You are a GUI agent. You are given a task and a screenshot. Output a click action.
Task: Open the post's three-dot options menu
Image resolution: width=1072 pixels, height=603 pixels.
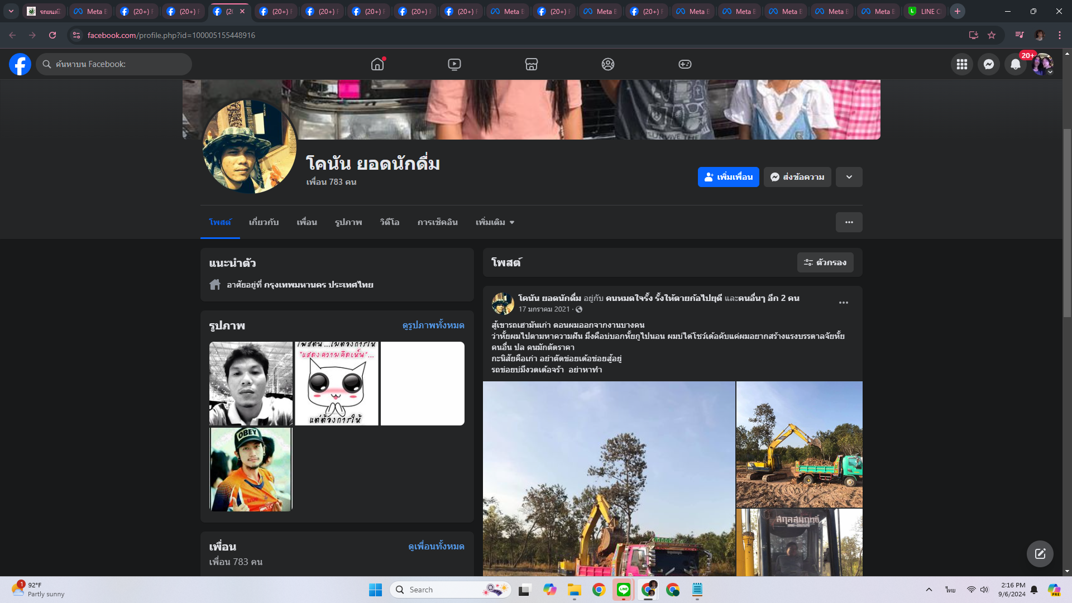click(x=843, y=303)
